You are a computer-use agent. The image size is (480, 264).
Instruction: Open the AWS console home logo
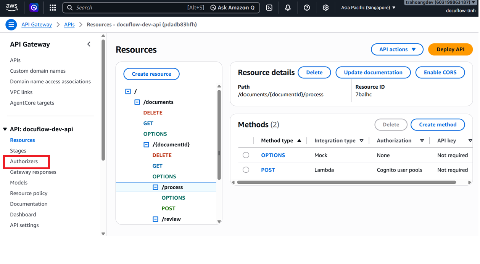pyautogui.click(x=12, y=7)
